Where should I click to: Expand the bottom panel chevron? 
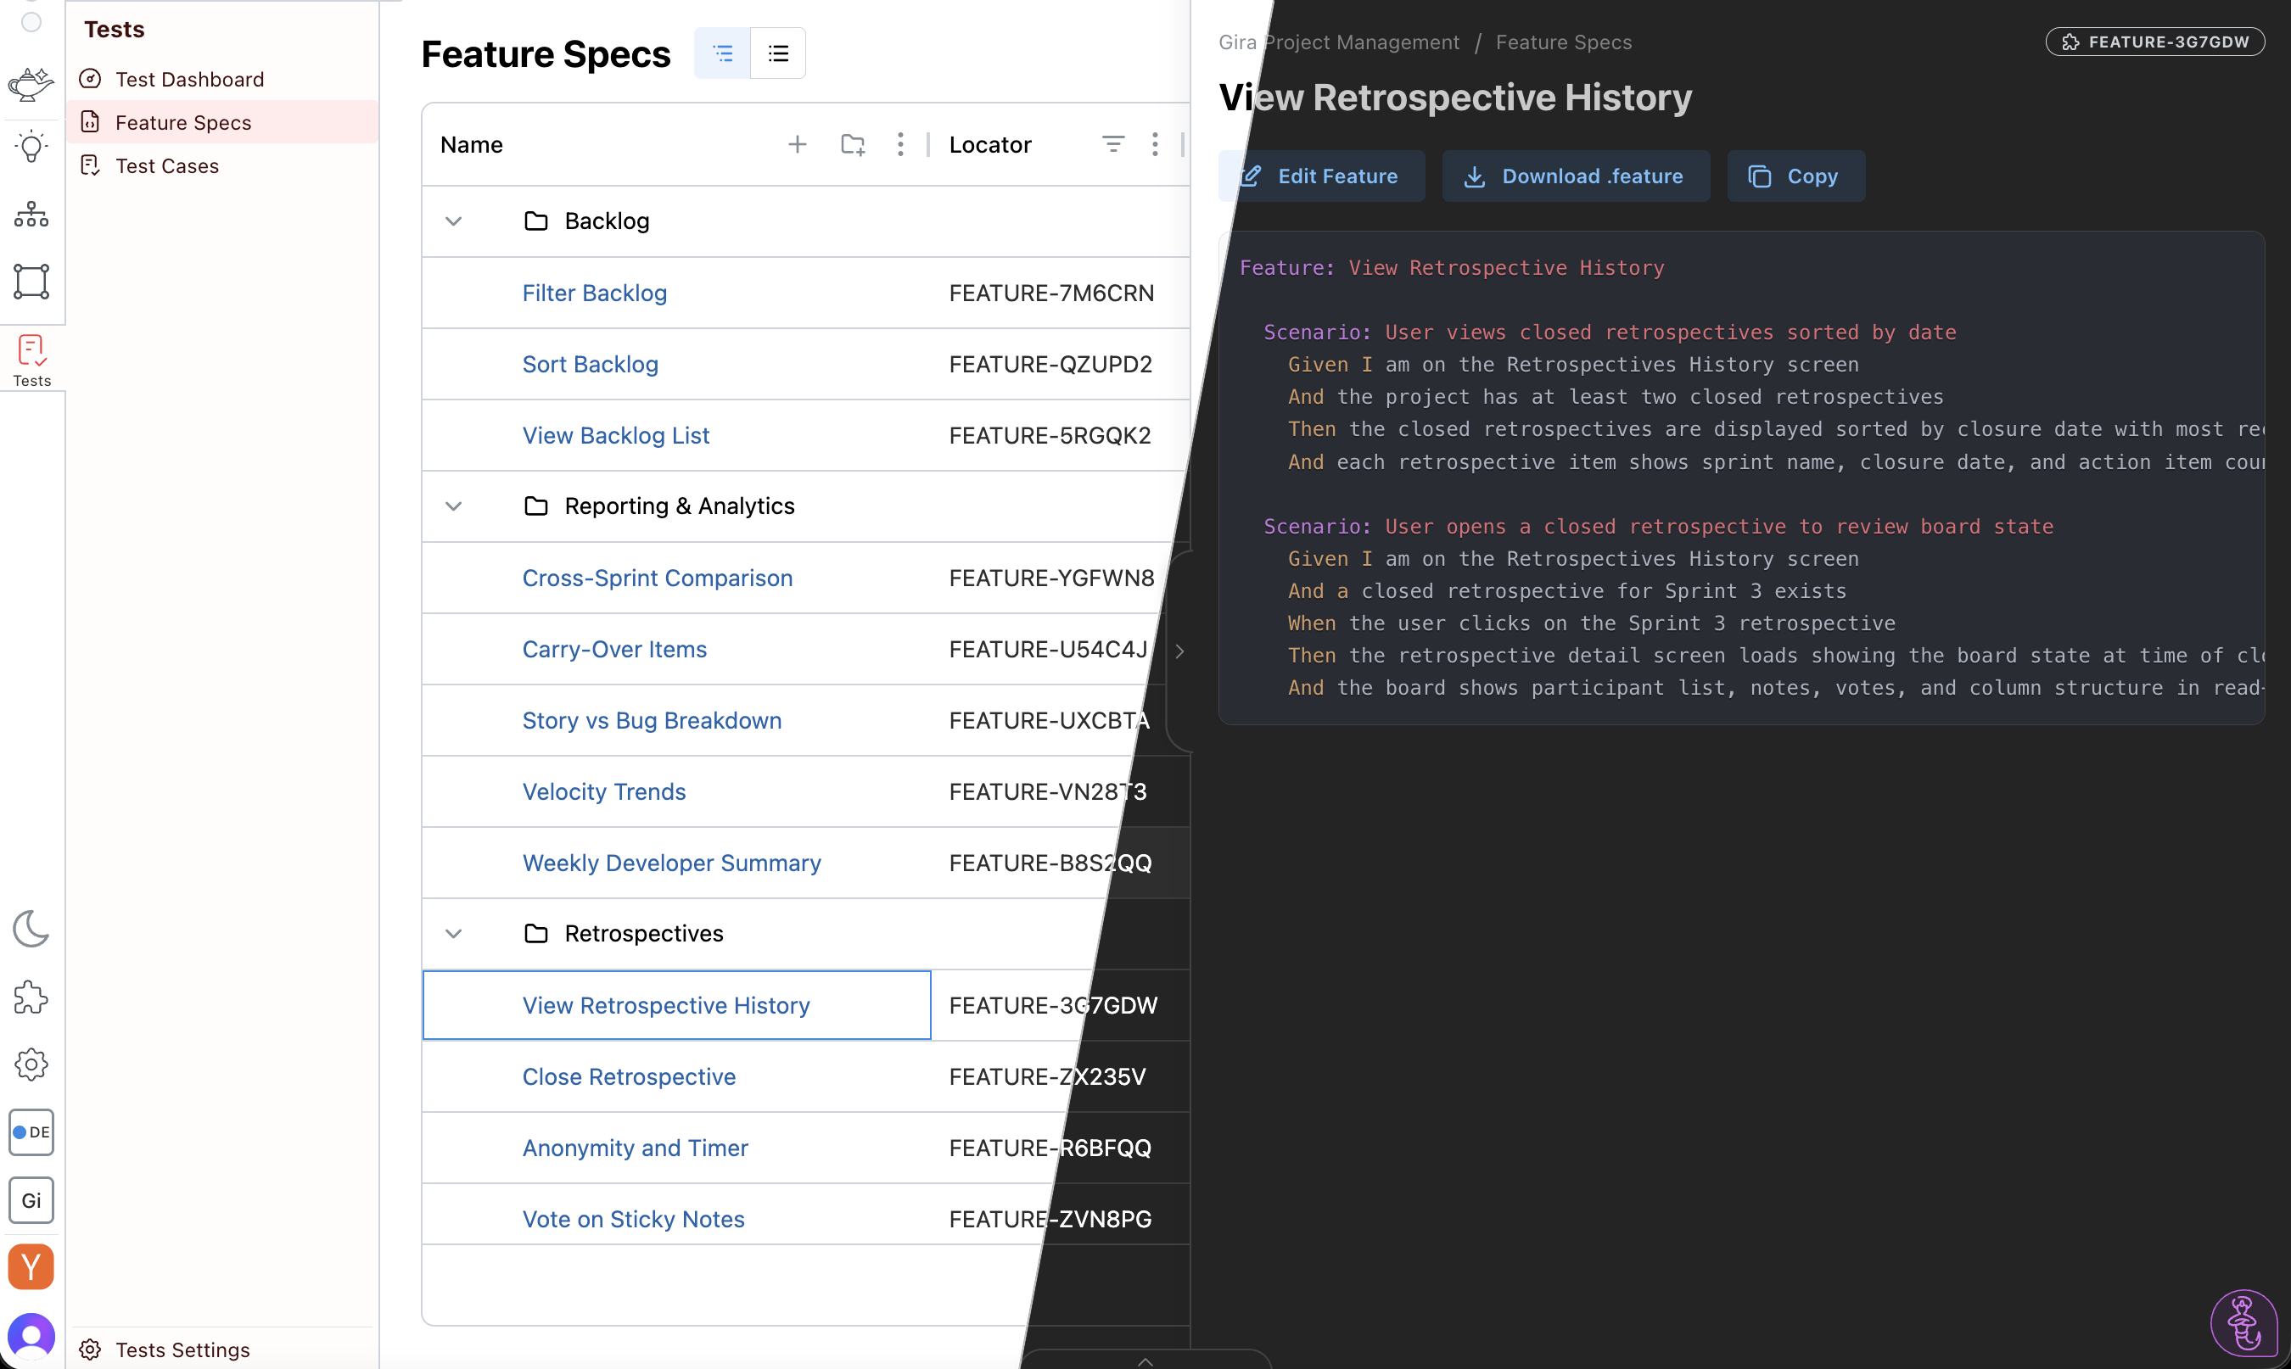coord(1145,1361)
